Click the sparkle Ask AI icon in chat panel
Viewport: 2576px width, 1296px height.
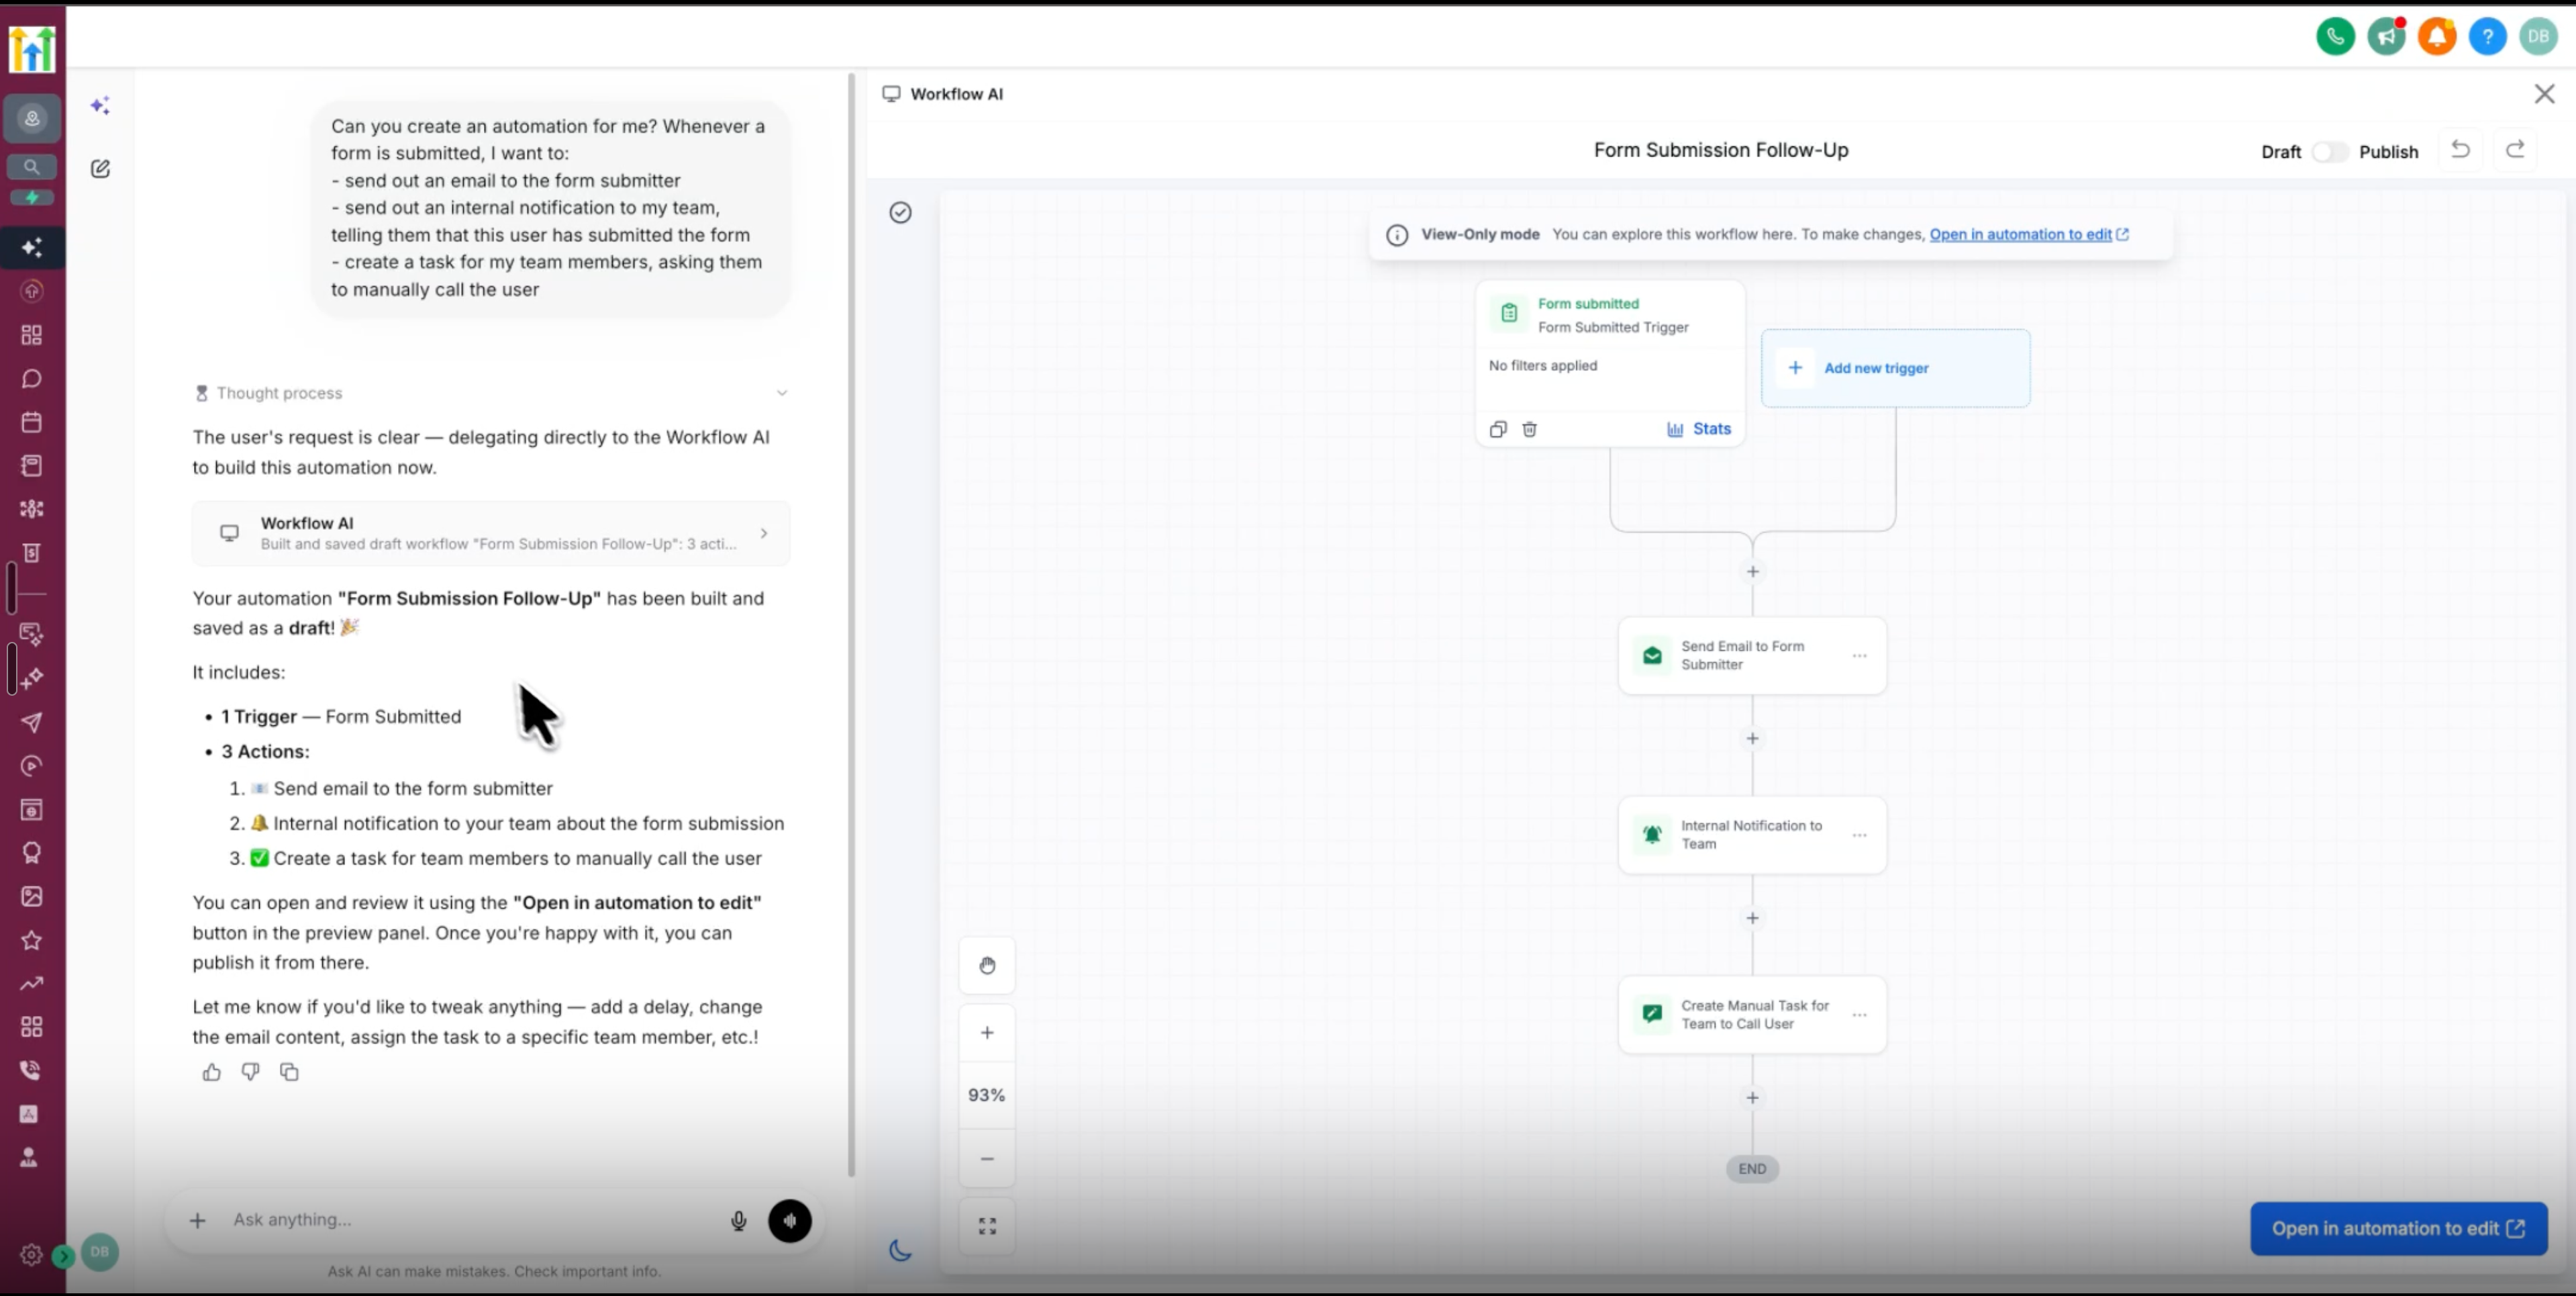100,105
